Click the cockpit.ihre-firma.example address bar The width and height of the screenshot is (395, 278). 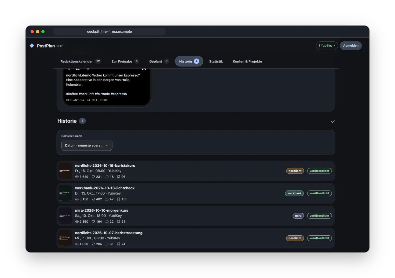pos(109,32)
